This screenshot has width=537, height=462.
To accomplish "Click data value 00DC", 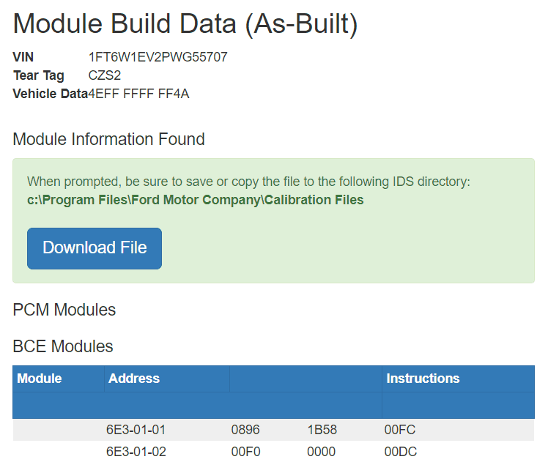I will point(400,452).
